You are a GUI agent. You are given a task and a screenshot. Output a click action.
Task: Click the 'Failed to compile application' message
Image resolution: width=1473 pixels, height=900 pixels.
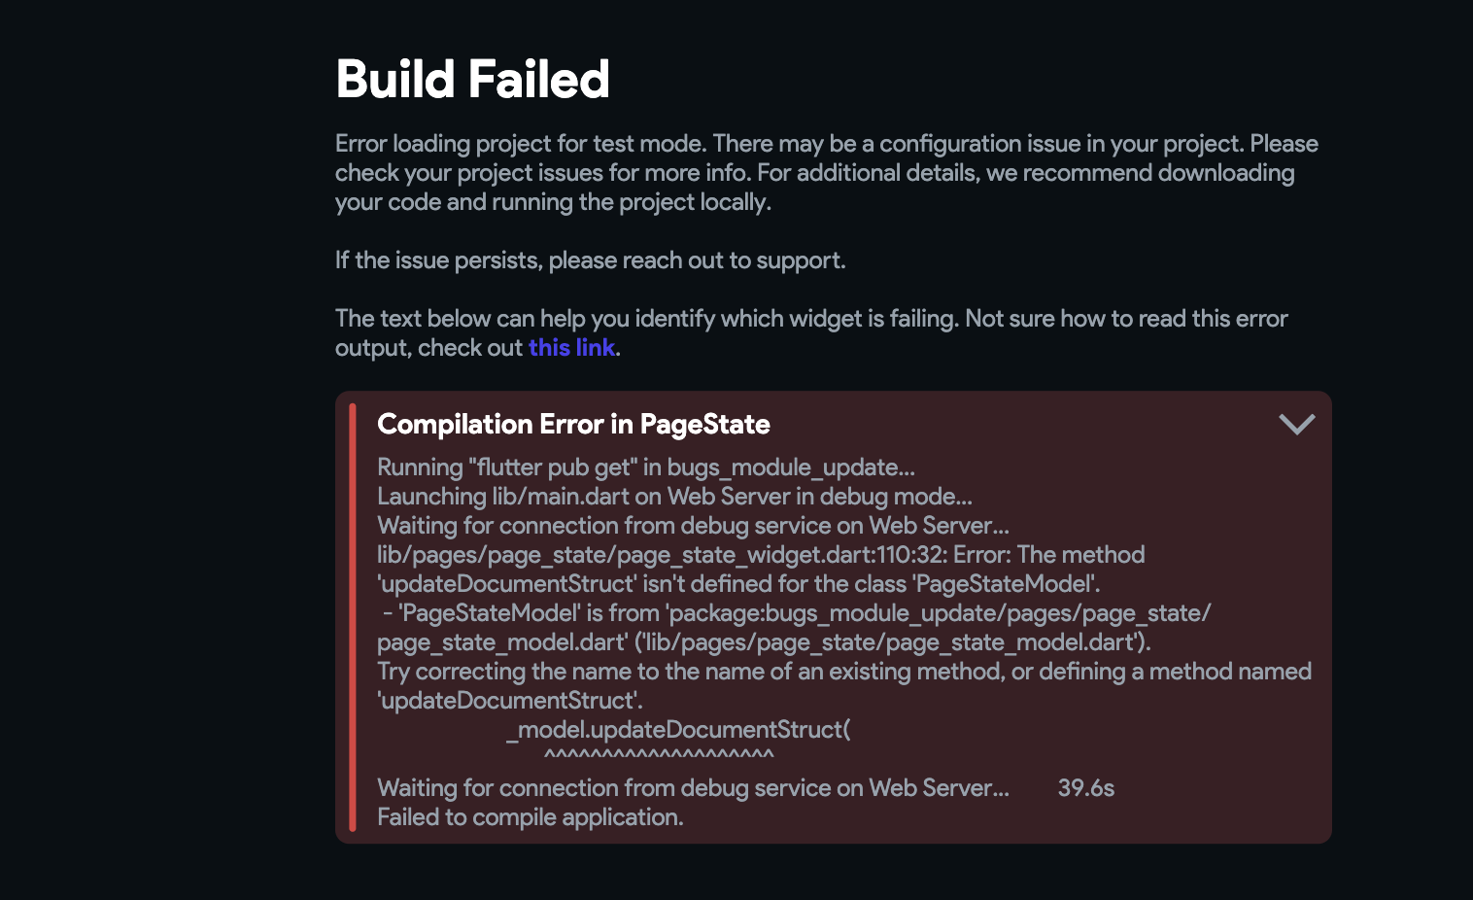click(x=531, y=817)
